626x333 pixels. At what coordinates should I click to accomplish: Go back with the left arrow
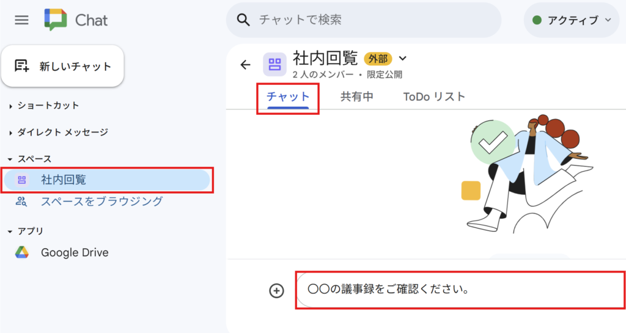[x=245, y=65]
